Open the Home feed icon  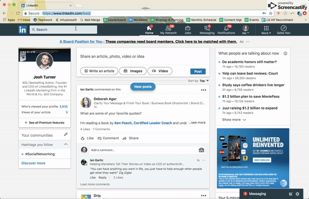tap(149, 30)
